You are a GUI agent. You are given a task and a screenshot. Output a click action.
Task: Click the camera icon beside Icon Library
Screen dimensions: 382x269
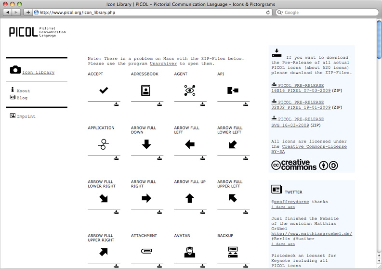(15, 70)
